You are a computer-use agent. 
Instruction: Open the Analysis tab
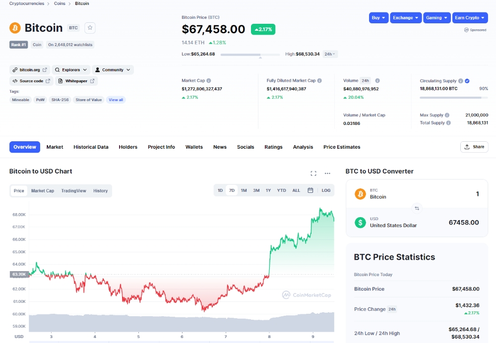pos(303,147)
